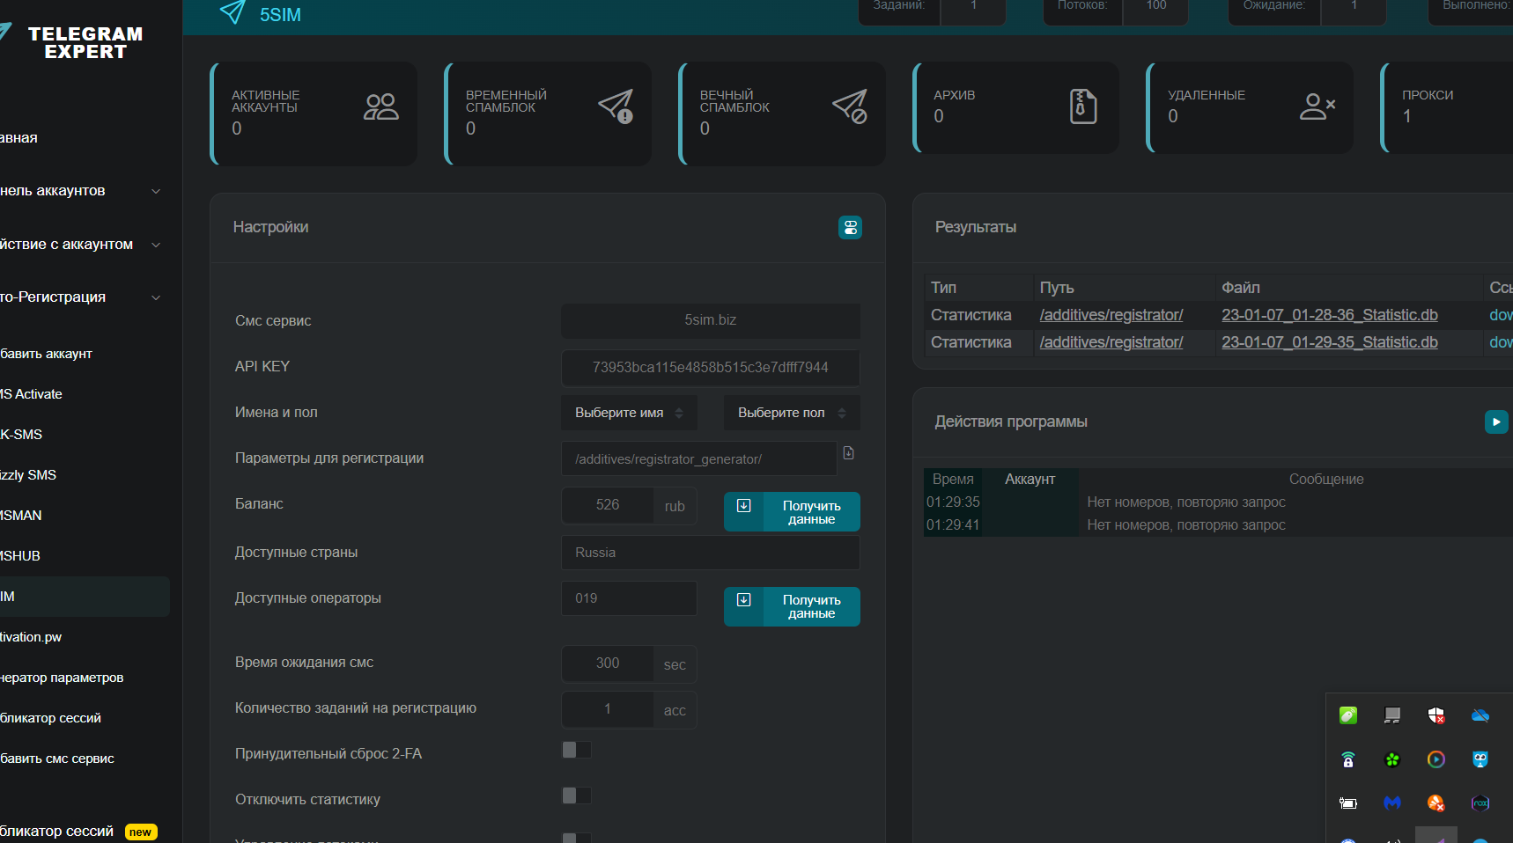Click the settings toggle icon in Настройки header
Screen dimensions: 1513x843
point(850,228)
